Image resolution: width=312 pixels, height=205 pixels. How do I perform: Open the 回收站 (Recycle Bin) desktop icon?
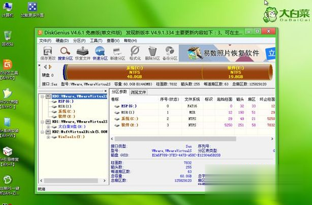pos(8,38)
